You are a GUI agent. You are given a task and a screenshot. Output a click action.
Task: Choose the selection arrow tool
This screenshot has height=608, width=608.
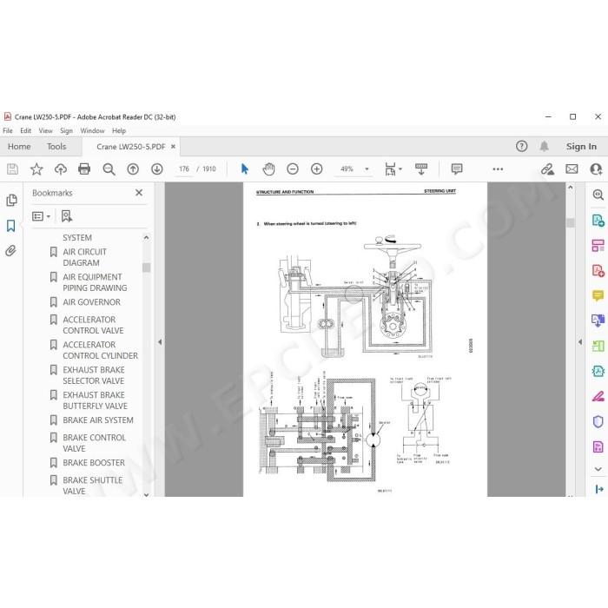tap(245, 169)
